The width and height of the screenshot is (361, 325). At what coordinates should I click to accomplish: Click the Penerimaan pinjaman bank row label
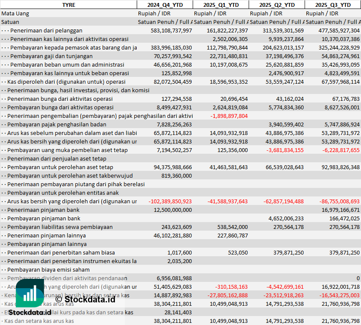coord(44,210)
